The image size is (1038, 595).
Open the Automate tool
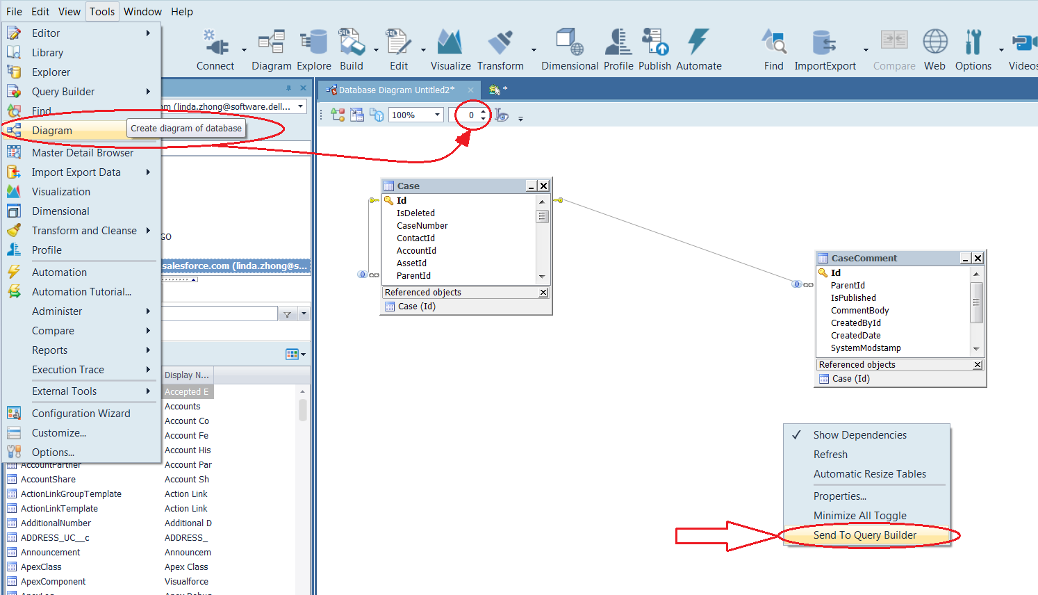pos(698,44)
